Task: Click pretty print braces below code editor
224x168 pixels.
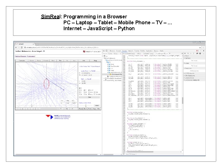Action: [x=124, y=154]
